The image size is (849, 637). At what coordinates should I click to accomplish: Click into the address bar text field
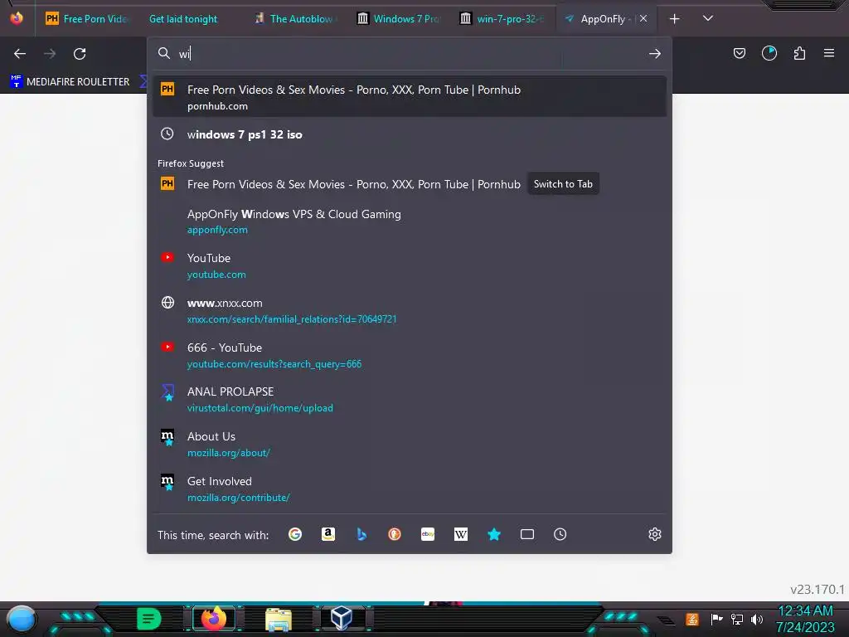pos(411,54)
